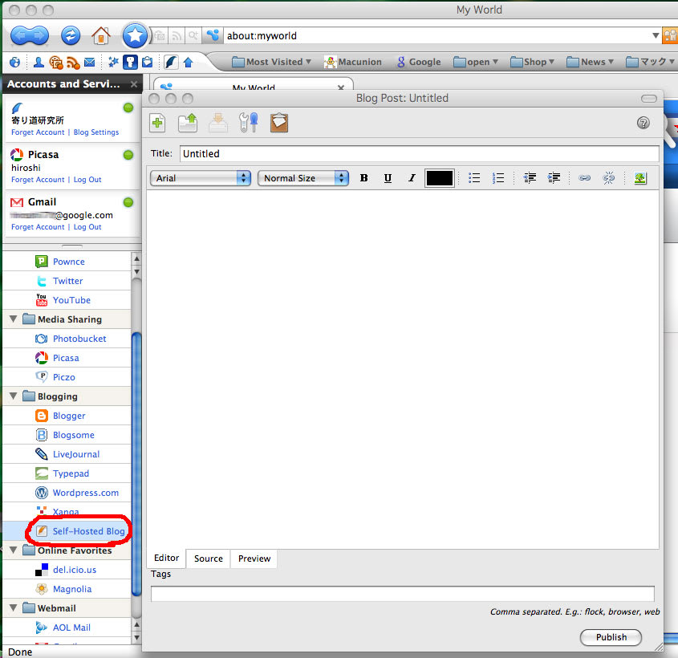Switch to the Source tab

tap(209, 558)
